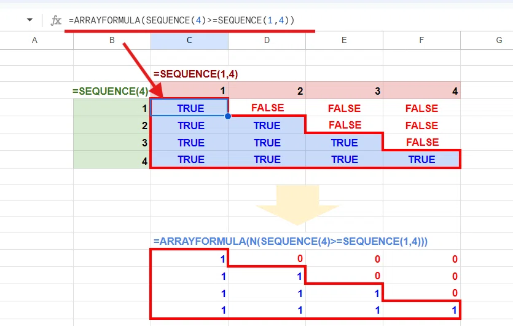513x326 pixels.
Task: Select column A header
Action: click(34, 41)
